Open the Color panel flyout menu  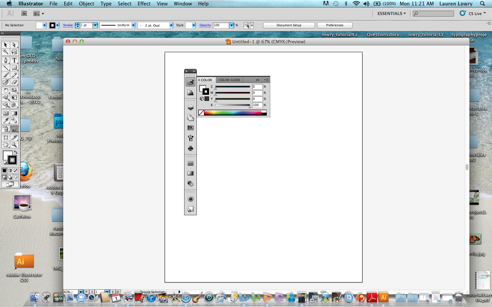(x=266, y=79)
